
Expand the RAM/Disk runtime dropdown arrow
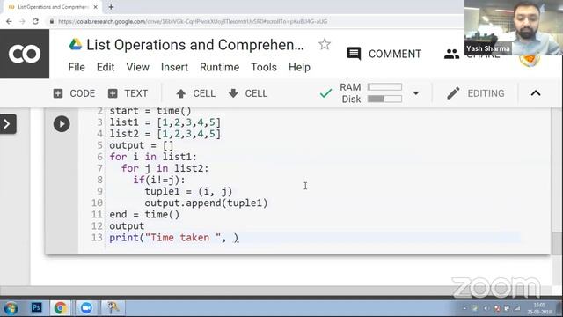click(416, 93)
